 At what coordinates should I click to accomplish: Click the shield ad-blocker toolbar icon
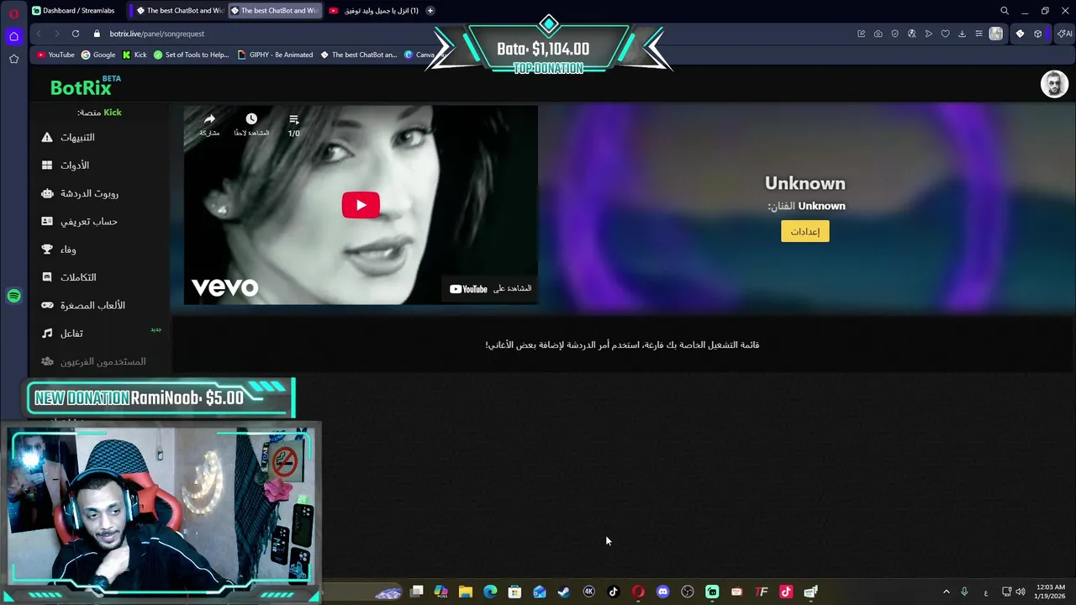895,34
